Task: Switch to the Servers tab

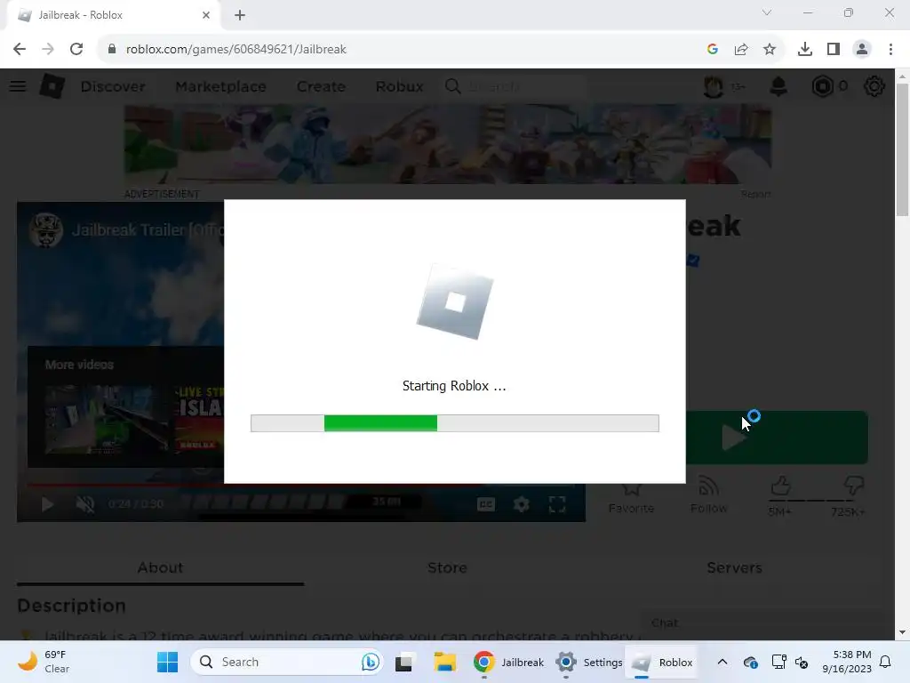Action: pos(734,567)
